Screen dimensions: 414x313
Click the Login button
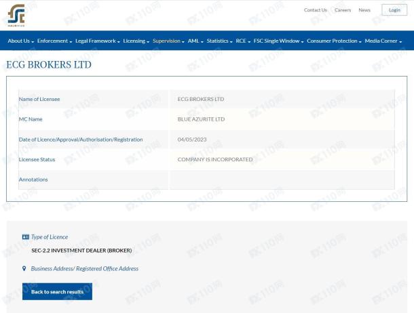[x=394, y=10]
